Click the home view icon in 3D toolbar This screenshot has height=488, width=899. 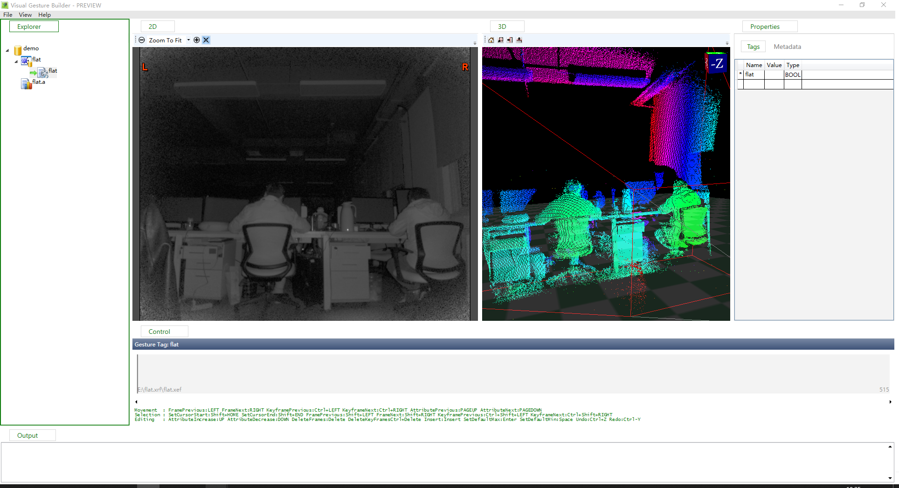click(x=491, y=40)
